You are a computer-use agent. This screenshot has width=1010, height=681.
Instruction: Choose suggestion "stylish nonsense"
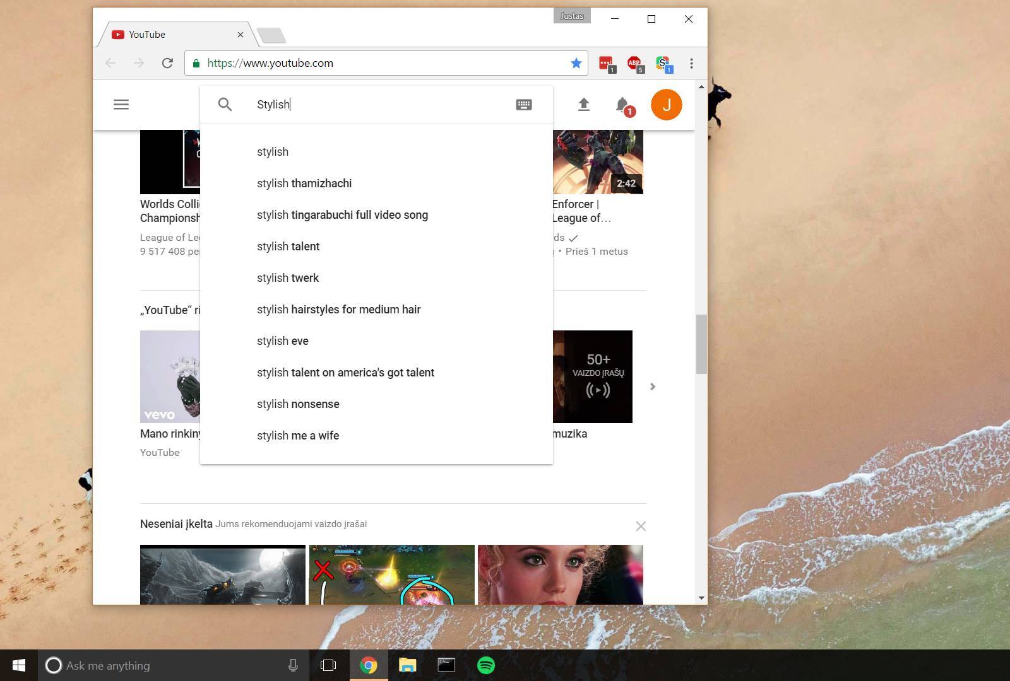pyautogui.click(x=376, y=404)
